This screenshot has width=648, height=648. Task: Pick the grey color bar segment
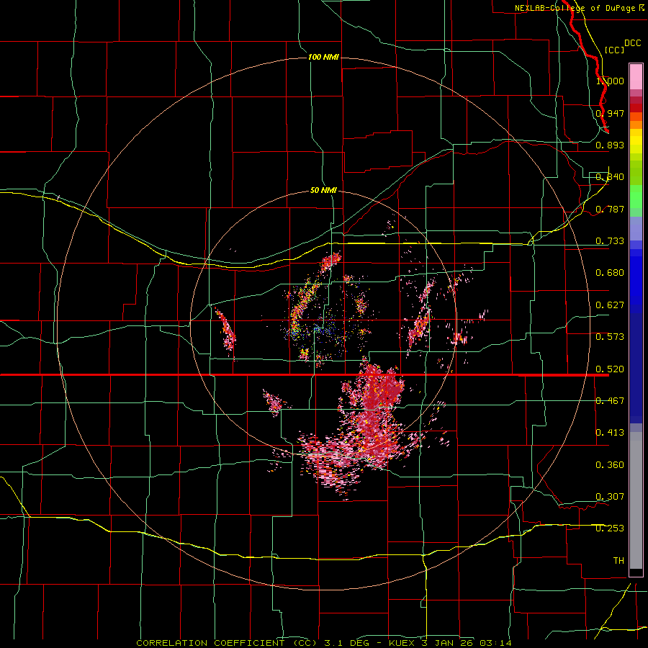pos(636,500)
